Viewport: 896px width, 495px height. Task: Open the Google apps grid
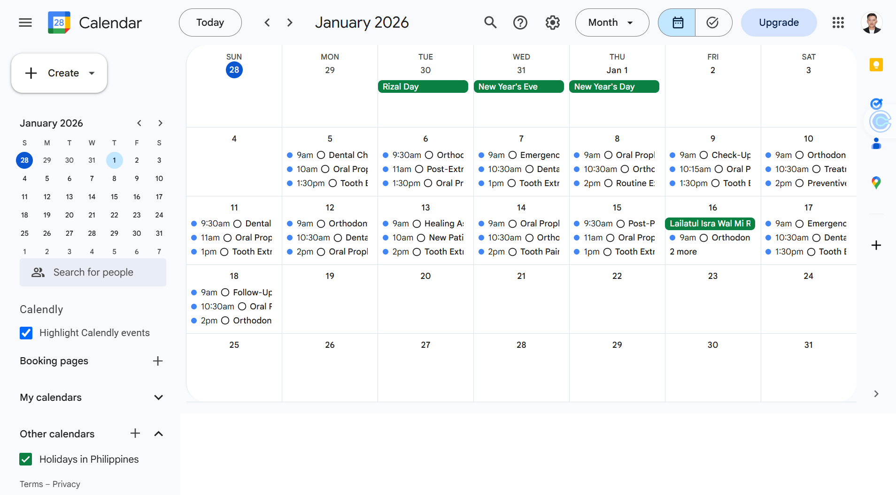point(838,22)
